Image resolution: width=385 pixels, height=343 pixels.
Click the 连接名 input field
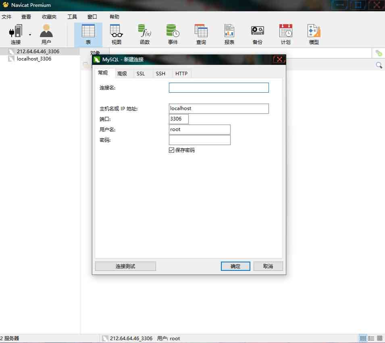[x=219, y=88]
